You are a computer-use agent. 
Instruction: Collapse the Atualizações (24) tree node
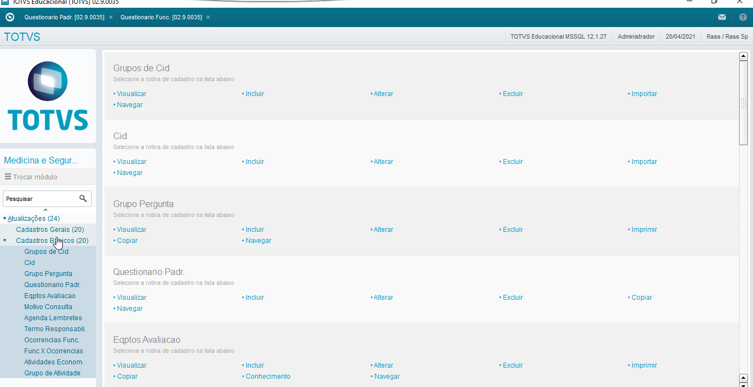34,219
